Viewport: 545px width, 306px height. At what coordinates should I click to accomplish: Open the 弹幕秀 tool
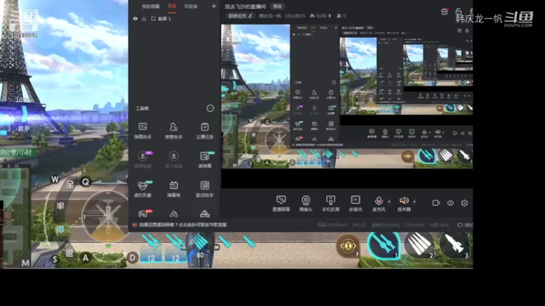click(x=174, y=189)
